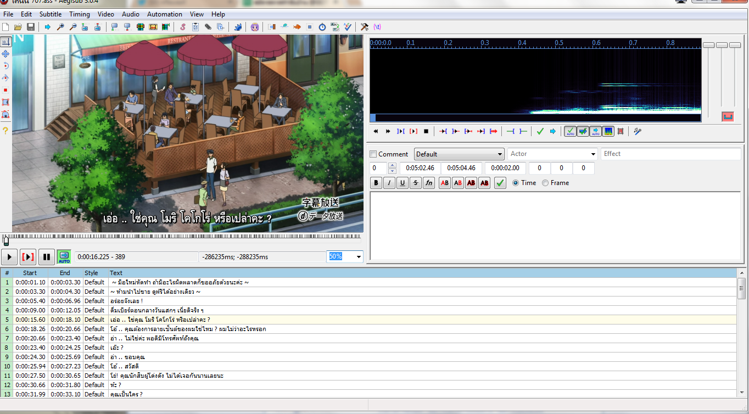Launch the Spell Checker toolbar icon
749x414 pixels.
[348, 27]
